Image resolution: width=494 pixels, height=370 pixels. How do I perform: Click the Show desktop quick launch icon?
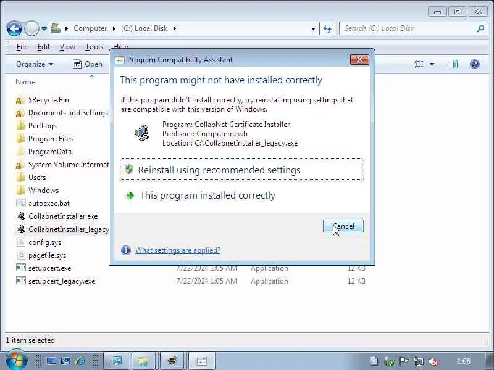(x=51, y=361)
